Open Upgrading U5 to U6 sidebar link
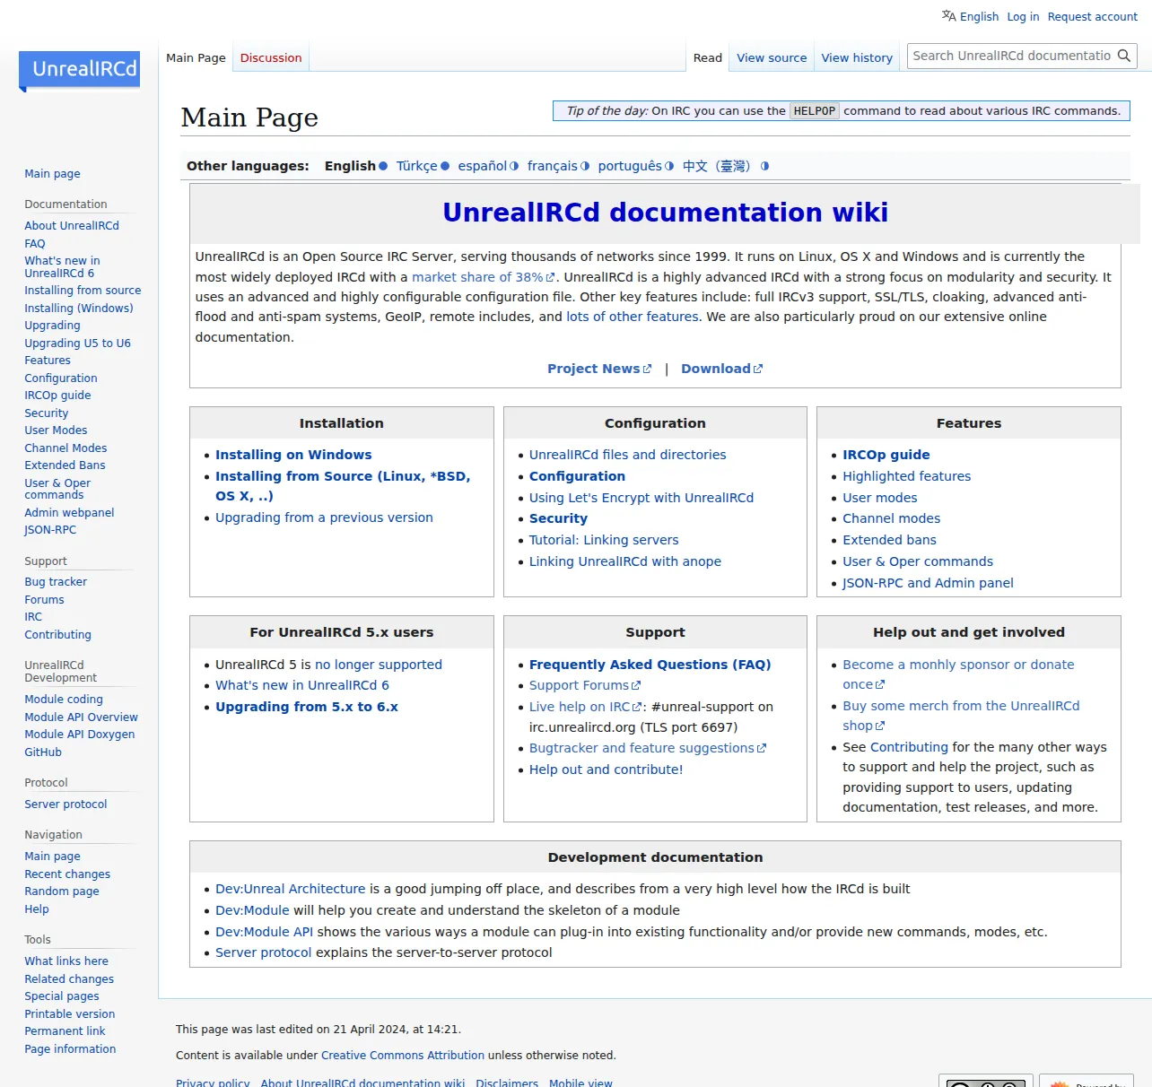The width and height of the screenshot is (1152, 1087). point(77,343)
